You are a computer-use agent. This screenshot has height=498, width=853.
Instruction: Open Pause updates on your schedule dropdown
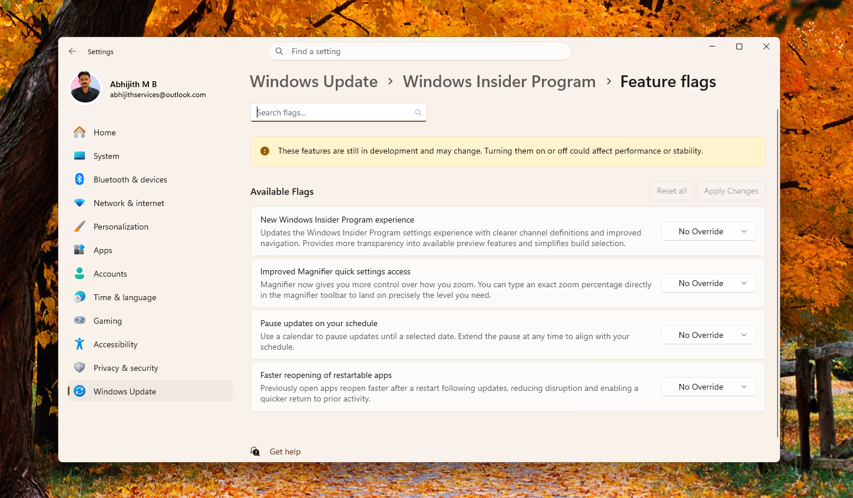[x=708, y=335]
